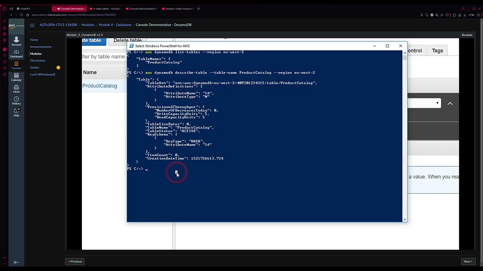Image resolution: width=483 pixels, height=271 pixels.
Task: Click the Modules breadcrumb link
Action: coord(88,25)
